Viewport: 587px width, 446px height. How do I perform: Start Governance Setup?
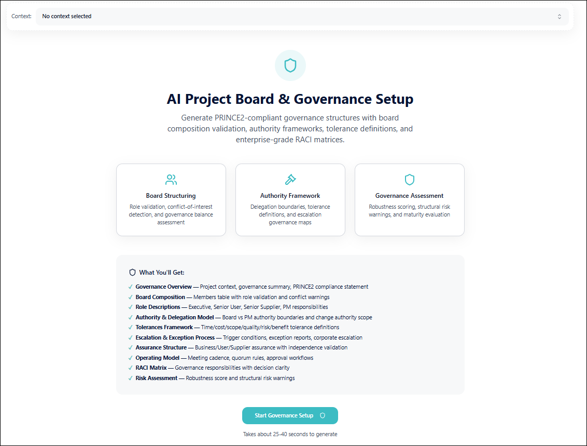(290, 416)
